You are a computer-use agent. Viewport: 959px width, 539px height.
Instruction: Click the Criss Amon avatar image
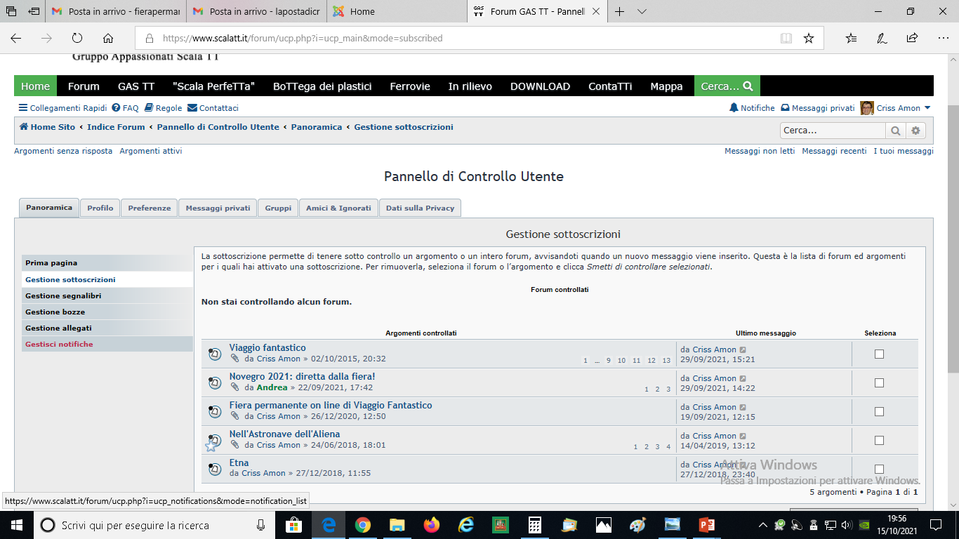867,108
